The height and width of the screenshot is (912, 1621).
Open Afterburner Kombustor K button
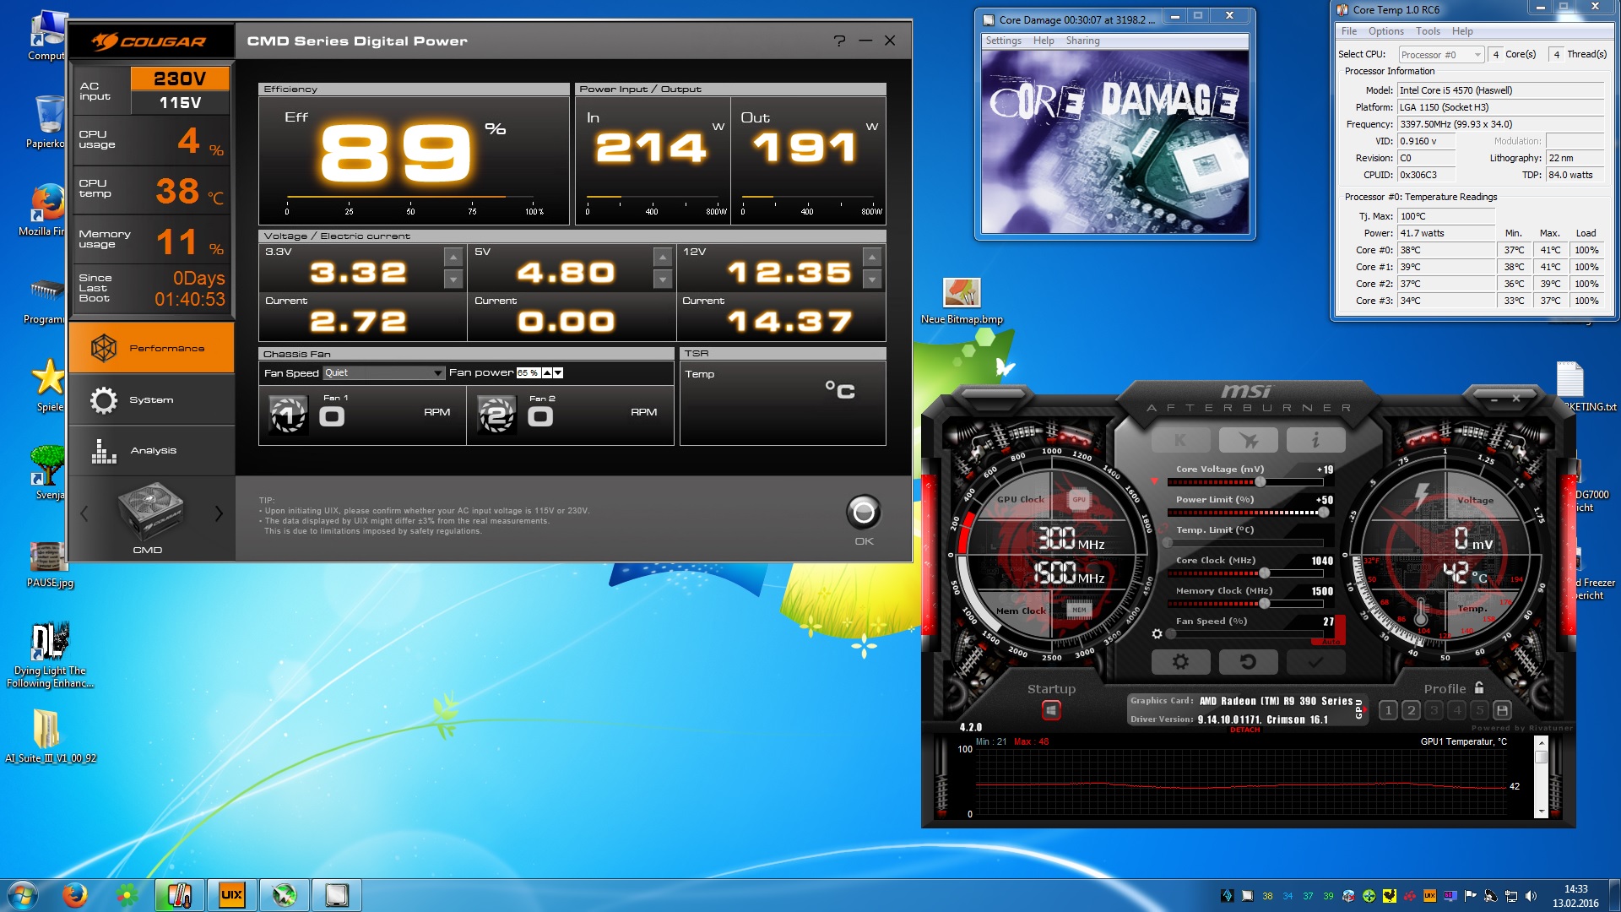1180,440
